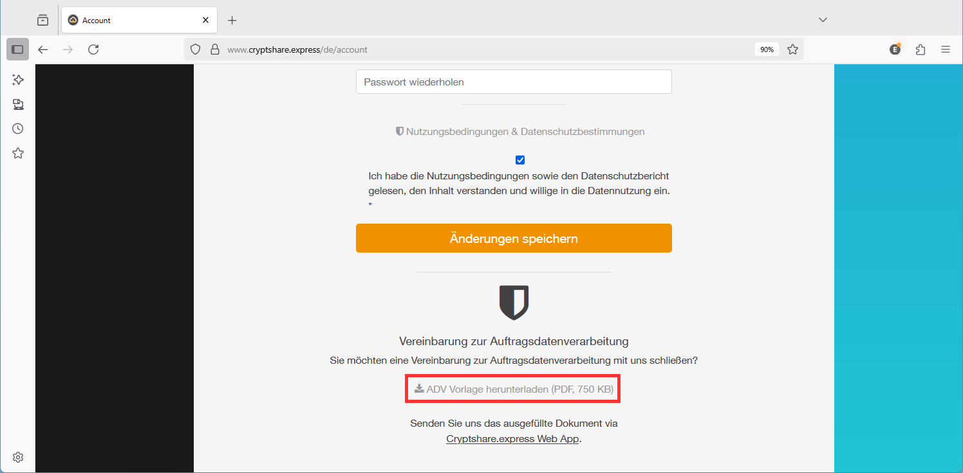963x473 pixels.
Task: Expand the list all tabs chevron
Action: [x=823, y=20]
